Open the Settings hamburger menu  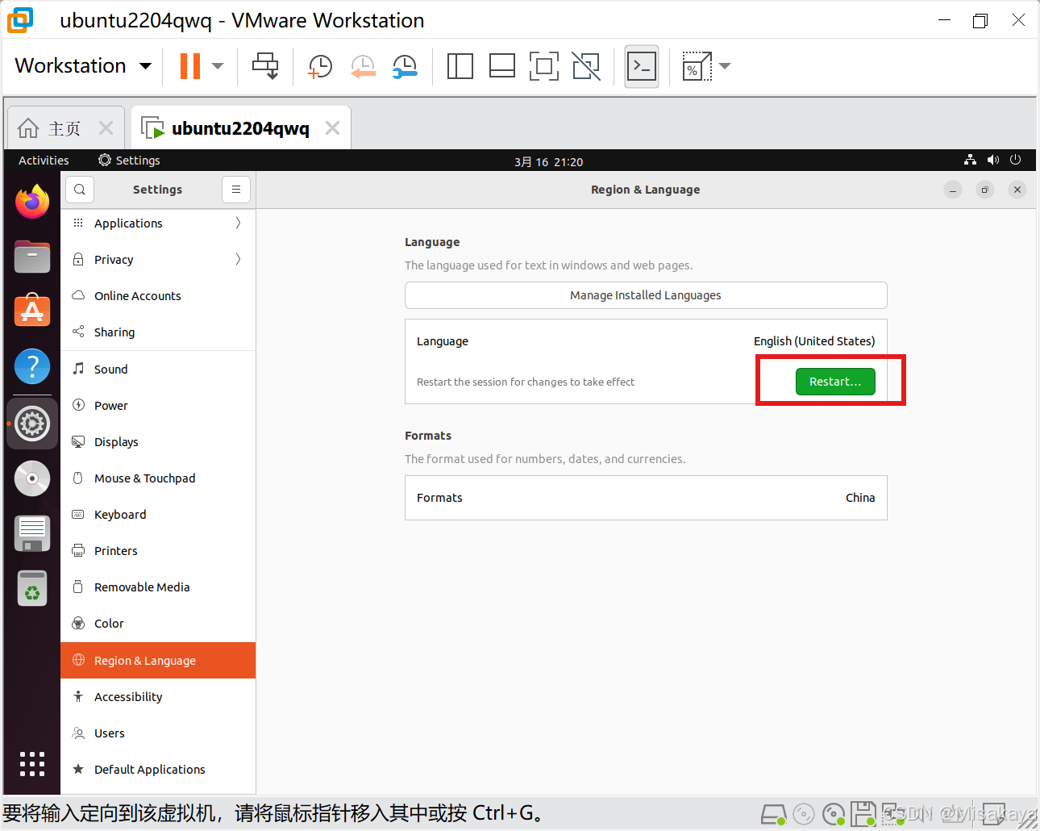[x=236, y=190]
